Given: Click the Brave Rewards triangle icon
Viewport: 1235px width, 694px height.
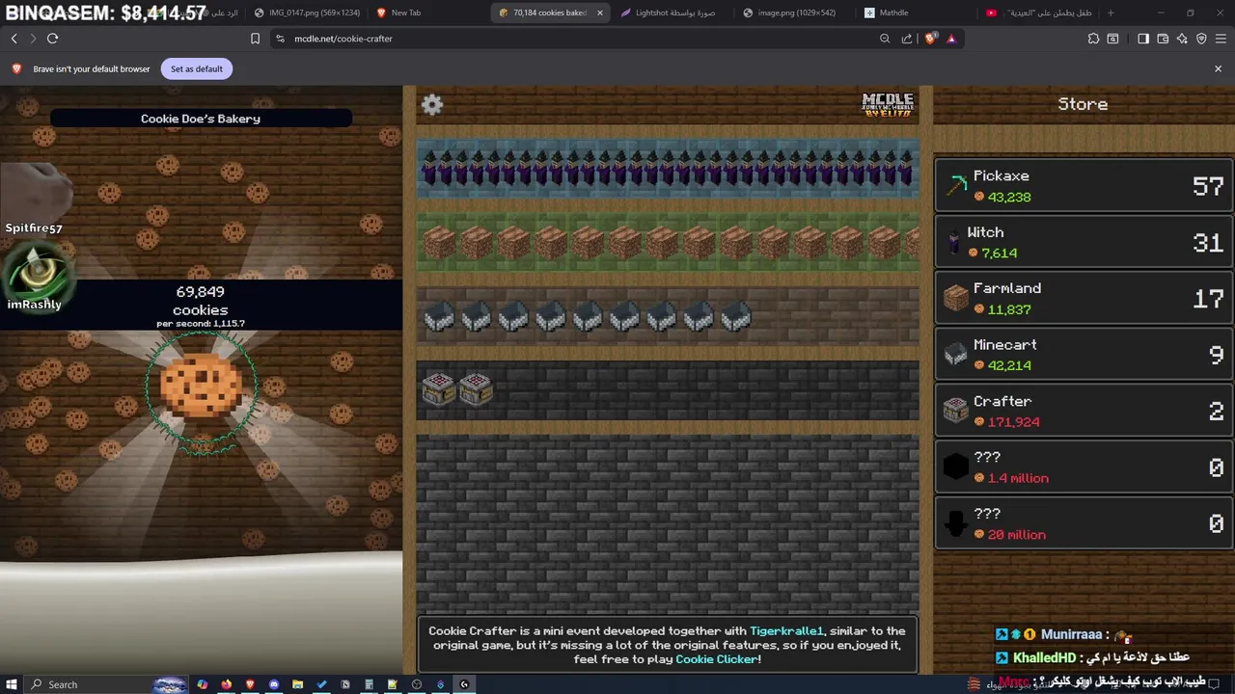Looking at the screenshot, I should pos(951,39).
